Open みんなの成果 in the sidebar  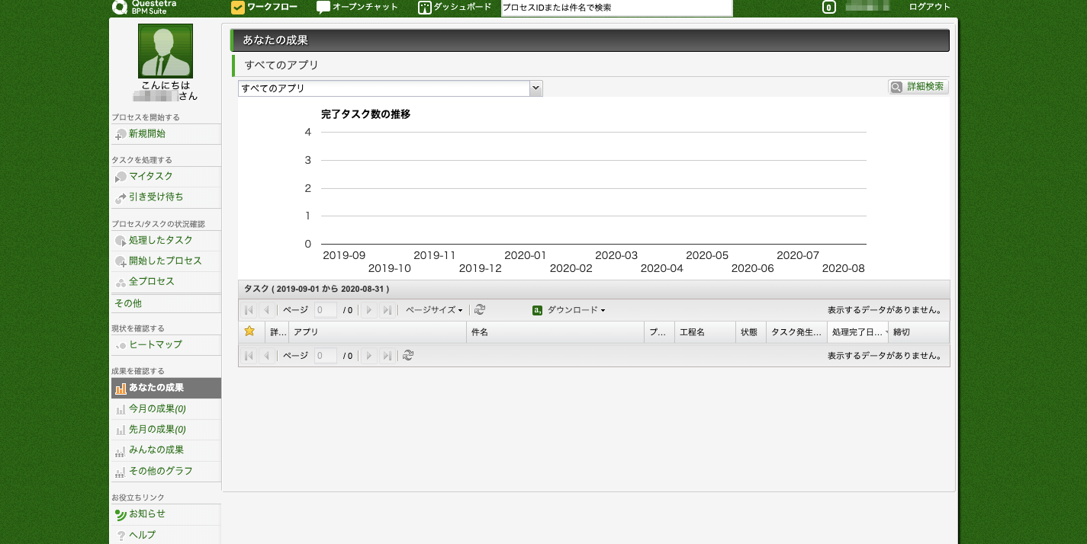coord(156,450)
